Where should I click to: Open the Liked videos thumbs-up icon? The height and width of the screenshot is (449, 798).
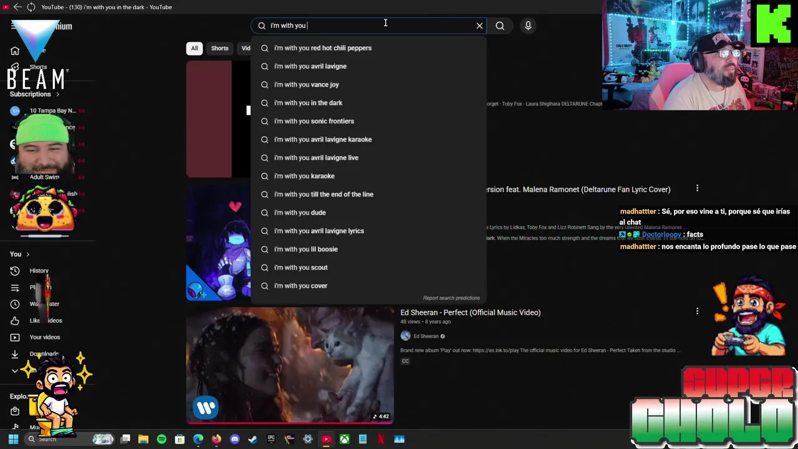click(15, 321)
